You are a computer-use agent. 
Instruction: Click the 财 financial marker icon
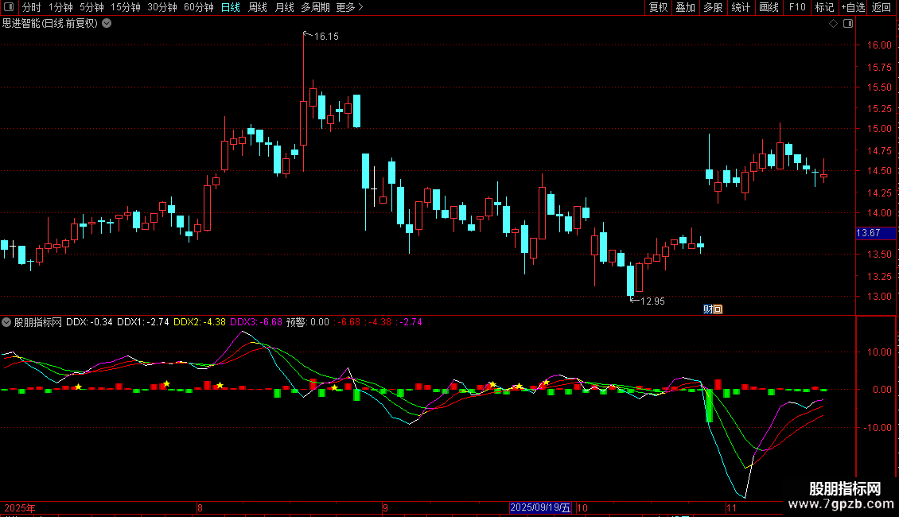click(x=708, y=309)
